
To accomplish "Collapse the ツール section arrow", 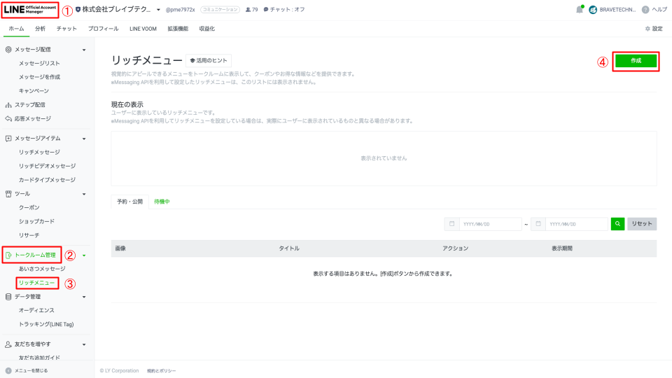I will coord(84,194).
